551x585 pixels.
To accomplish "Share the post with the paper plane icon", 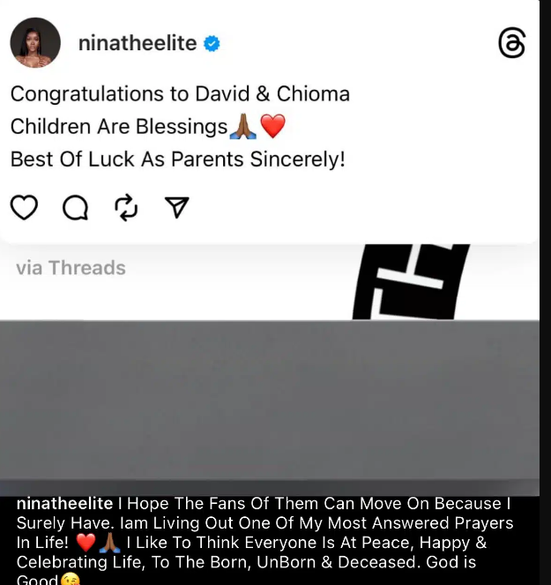I will 176,207.
